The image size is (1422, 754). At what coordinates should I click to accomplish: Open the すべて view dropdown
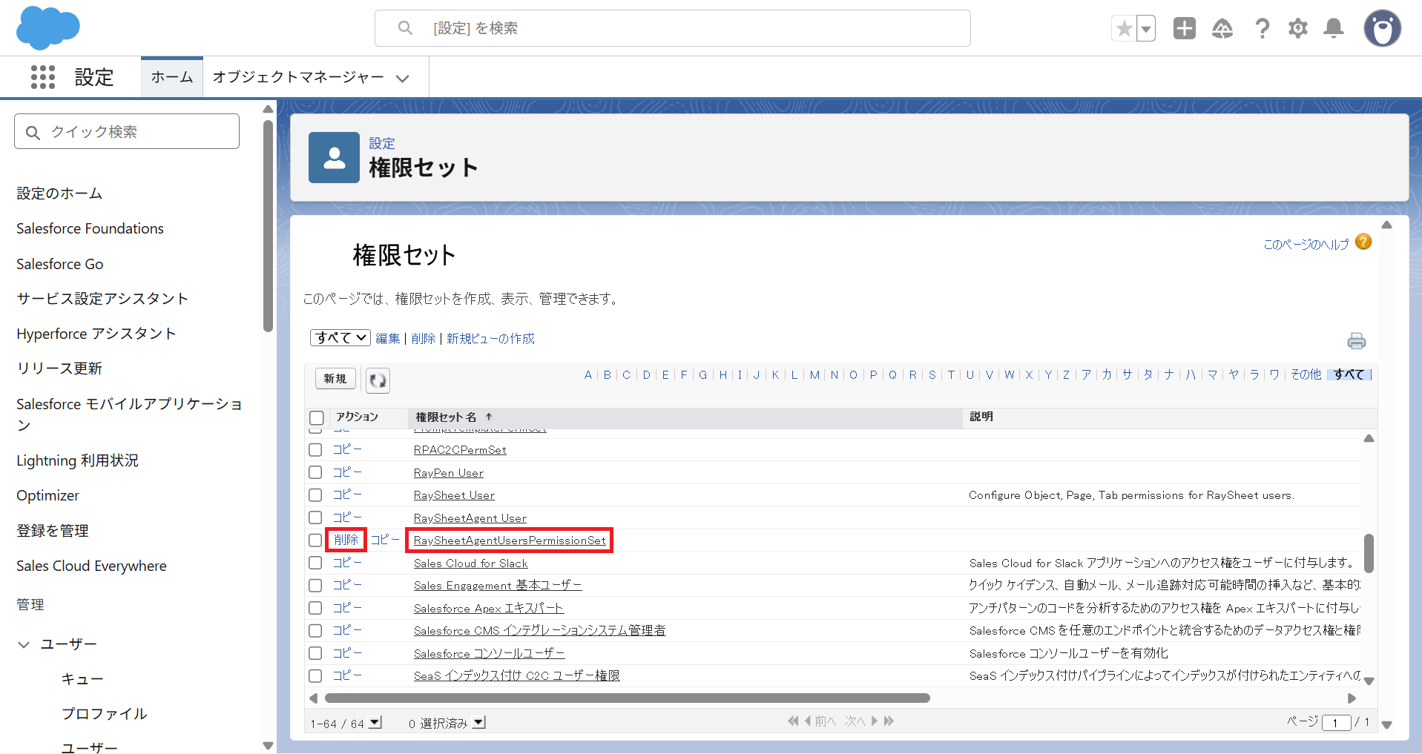(340, 338)
